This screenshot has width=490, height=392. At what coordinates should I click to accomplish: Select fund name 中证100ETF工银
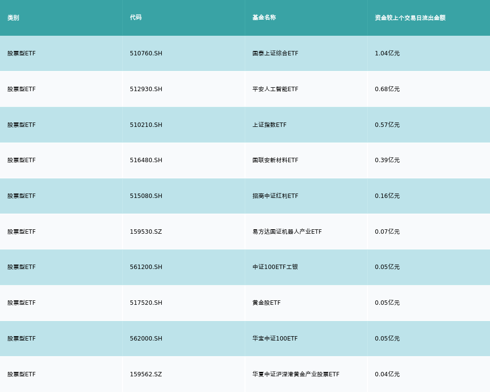pos(275,267)
